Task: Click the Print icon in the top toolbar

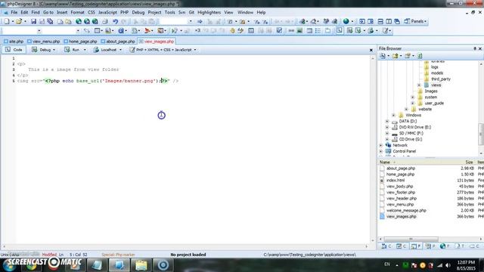Action: coord(105,21)
